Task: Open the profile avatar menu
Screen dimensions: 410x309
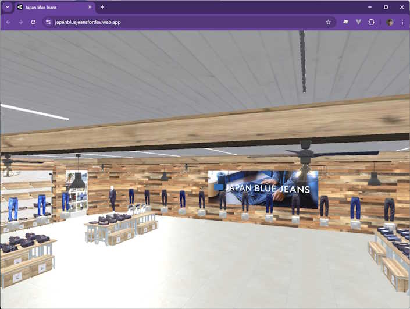Action: click(390, 22)
